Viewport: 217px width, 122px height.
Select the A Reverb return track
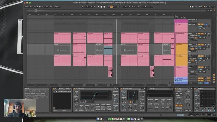click(181, 78)
